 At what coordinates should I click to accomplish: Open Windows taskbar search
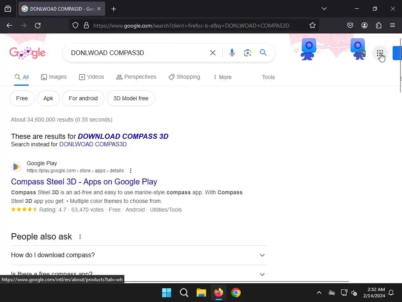point(184,293)
